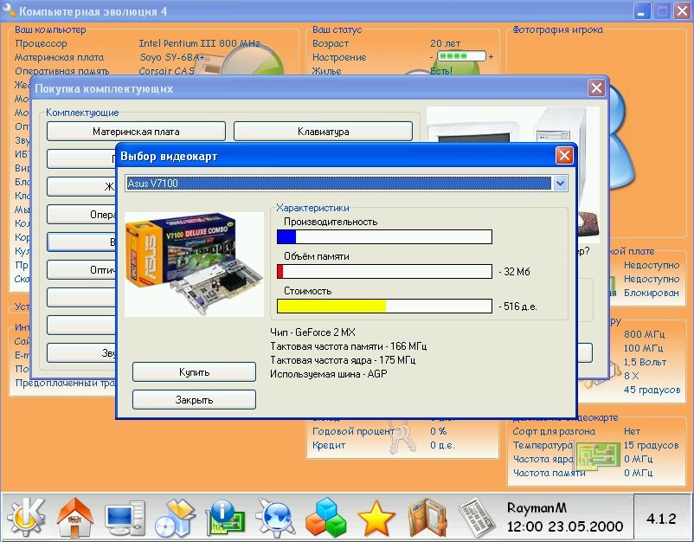This screenshot has height=542, width=694.
Task: Open the brown wallet icon
Action: click(427, 517)
